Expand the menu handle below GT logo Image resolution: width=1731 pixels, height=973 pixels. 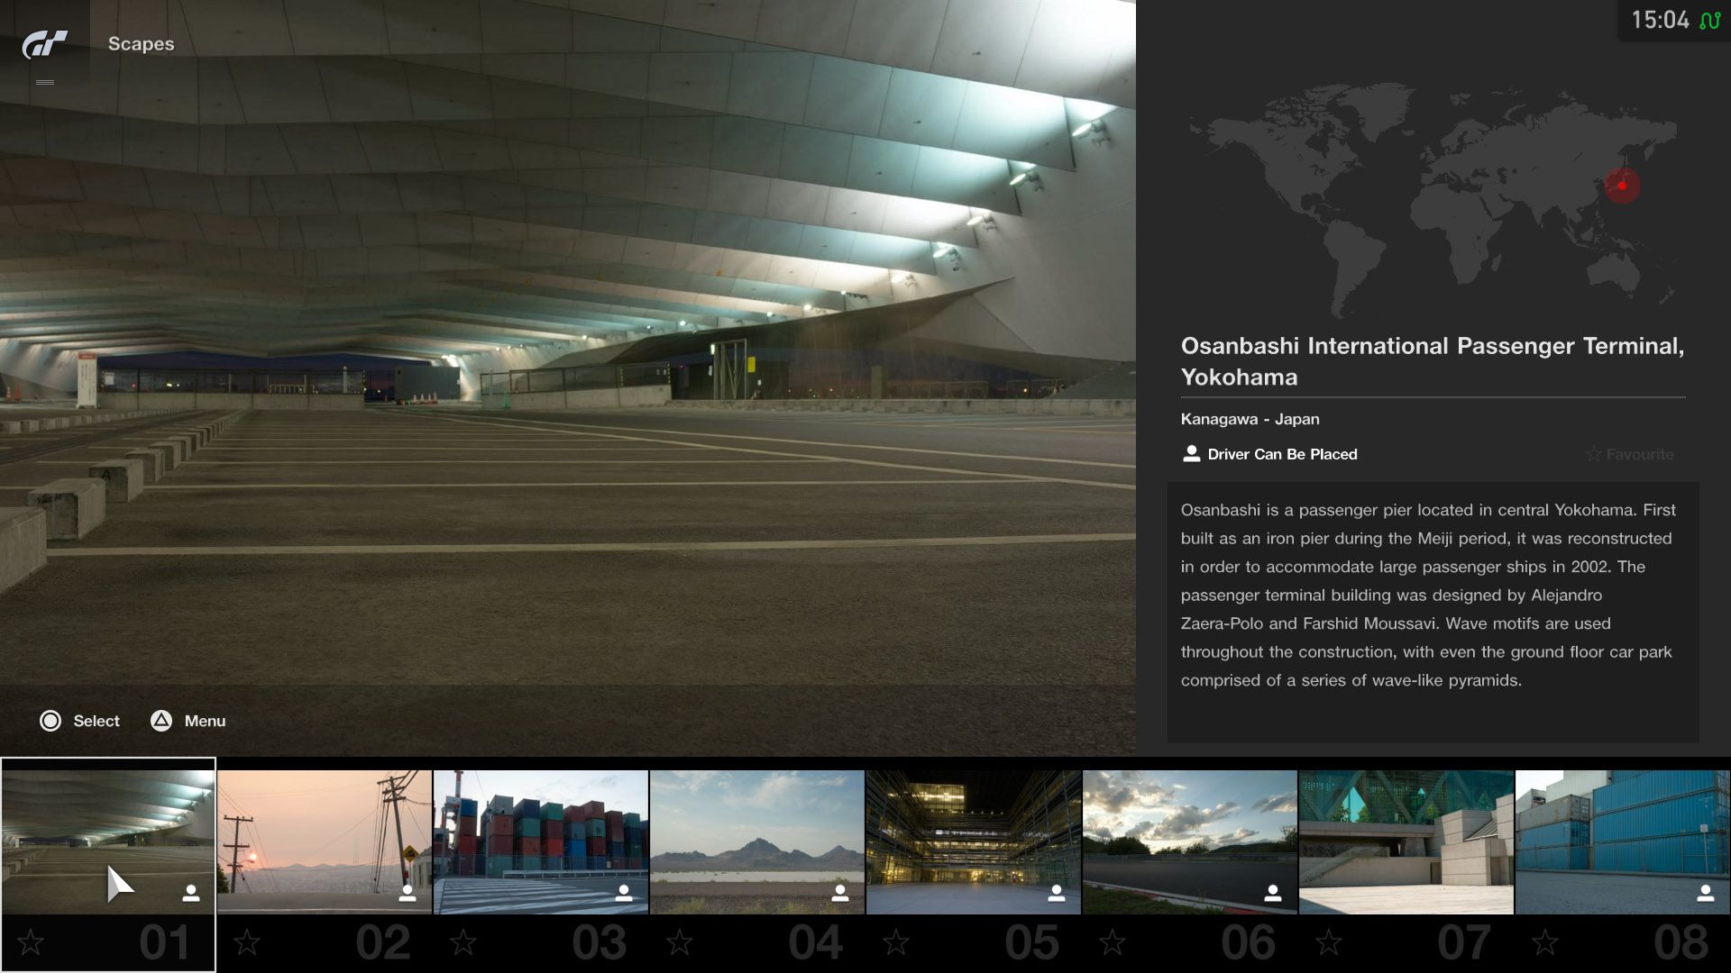pyautogui.click(x=44, y=82)
